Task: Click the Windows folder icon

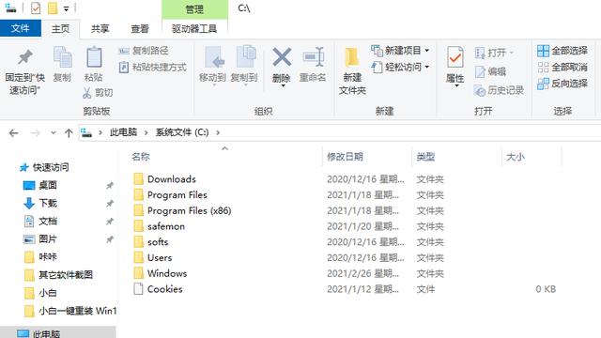Action: (138, 273)
